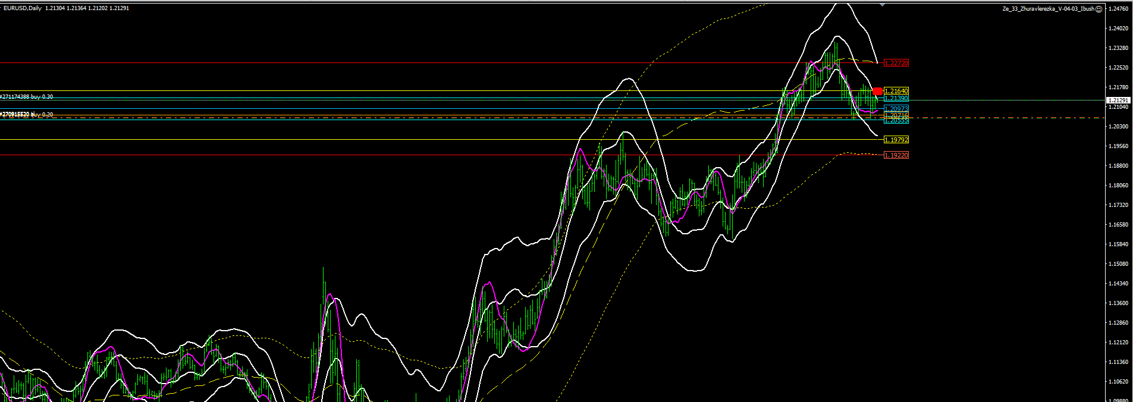Click the order label #271174388 buy 0.30
This screenshot has height=402, width=1133.
coord(27,96)
